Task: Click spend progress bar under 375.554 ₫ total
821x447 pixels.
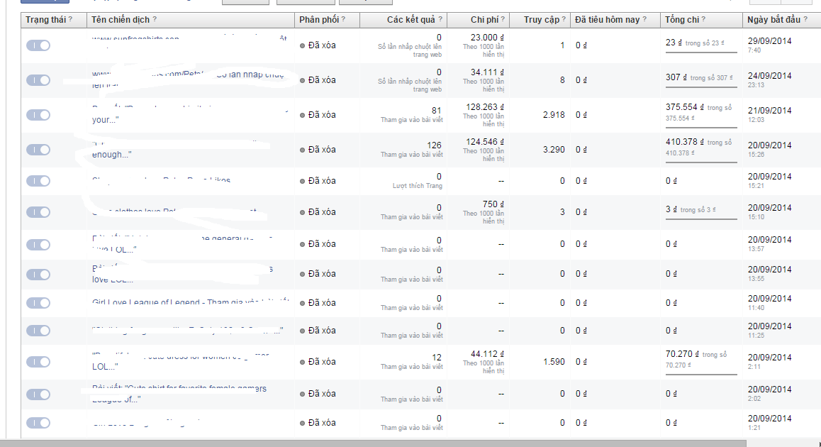Action: click(x=701, y=127)
